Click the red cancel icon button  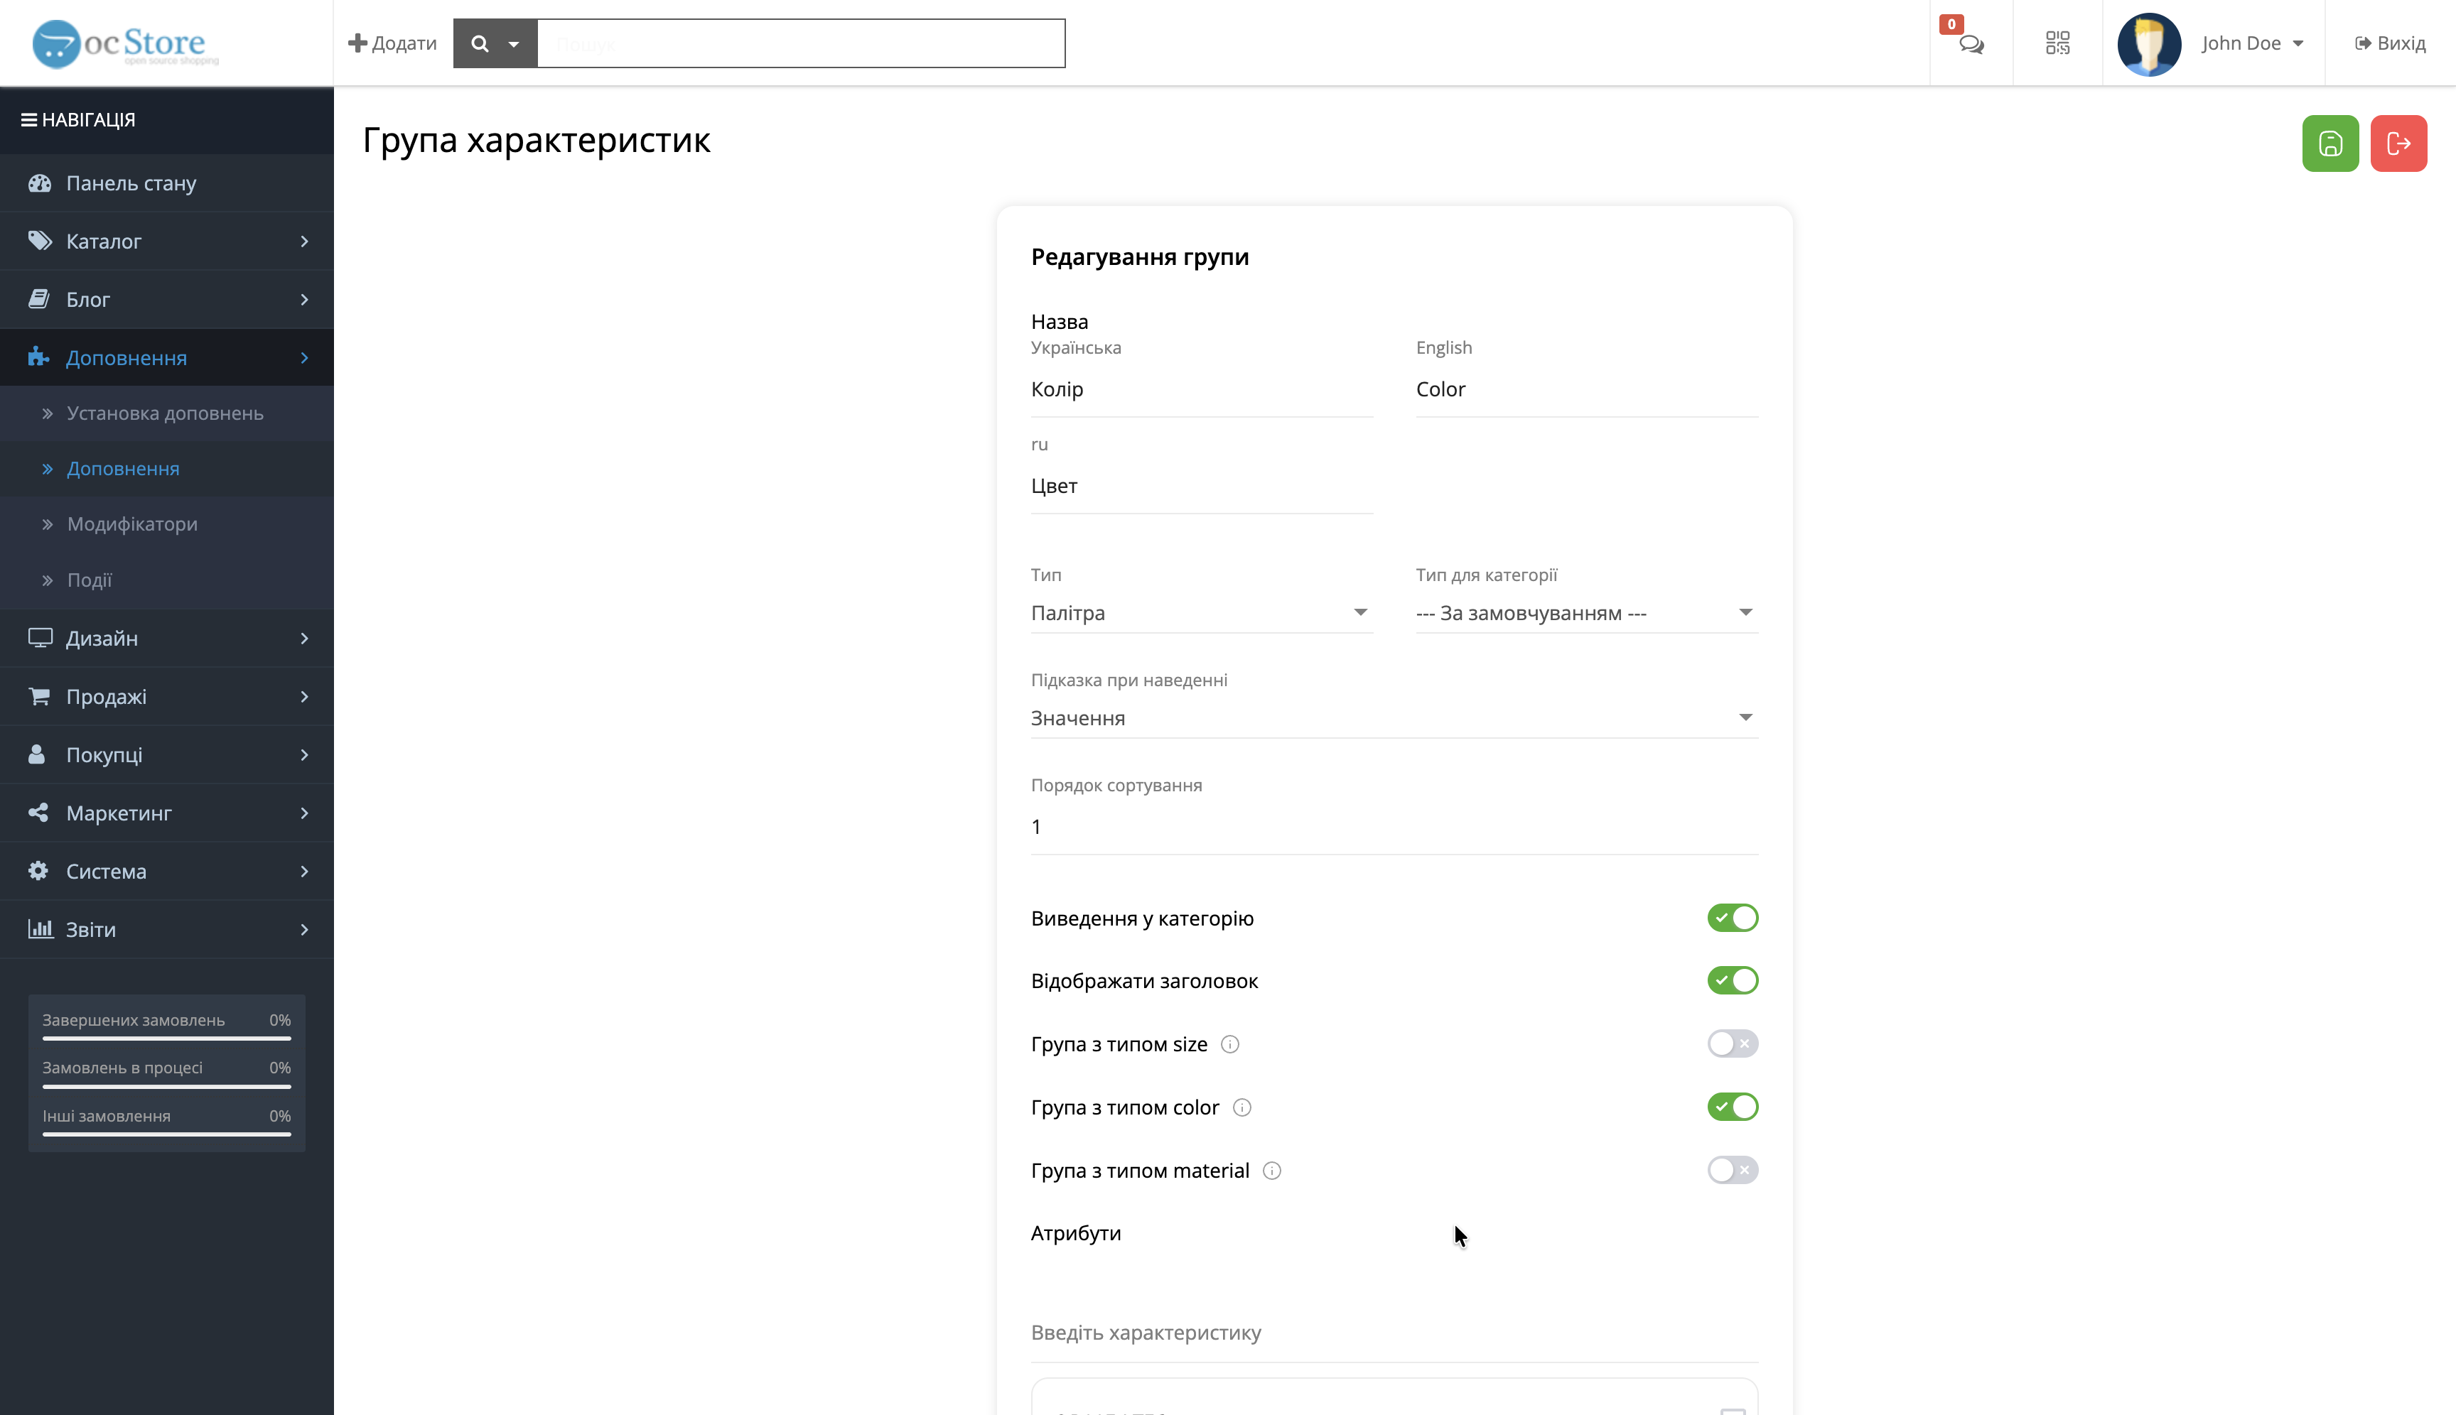[x=2398, y=143]
